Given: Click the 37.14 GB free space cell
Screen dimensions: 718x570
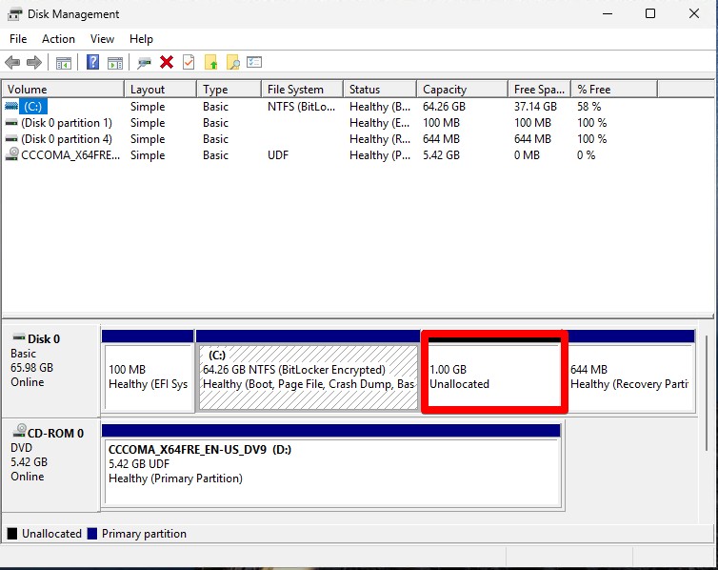Looking at the screenshot, I should (535, 107).
